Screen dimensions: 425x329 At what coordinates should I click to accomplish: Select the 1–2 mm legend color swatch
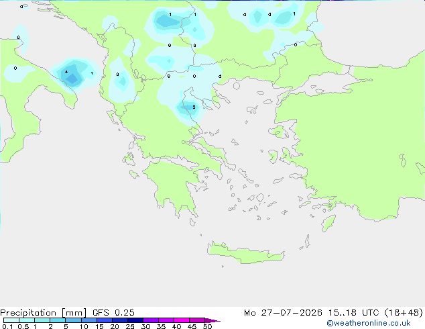click(42, 320)
